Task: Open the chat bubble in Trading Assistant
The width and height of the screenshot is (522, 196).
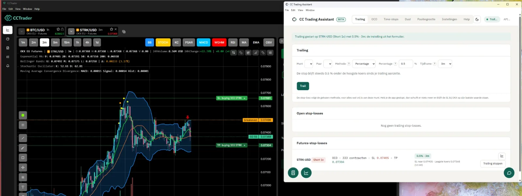Action: point(509,173)
